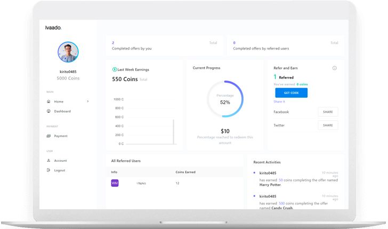Click the Account person icon
Screen dimensions: 388x229
coord(48,161)
